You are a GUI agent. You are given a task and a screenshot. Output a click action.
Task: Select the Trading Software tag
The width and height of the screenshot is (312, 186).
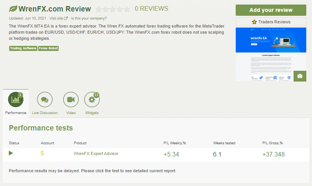click(23, 48)
